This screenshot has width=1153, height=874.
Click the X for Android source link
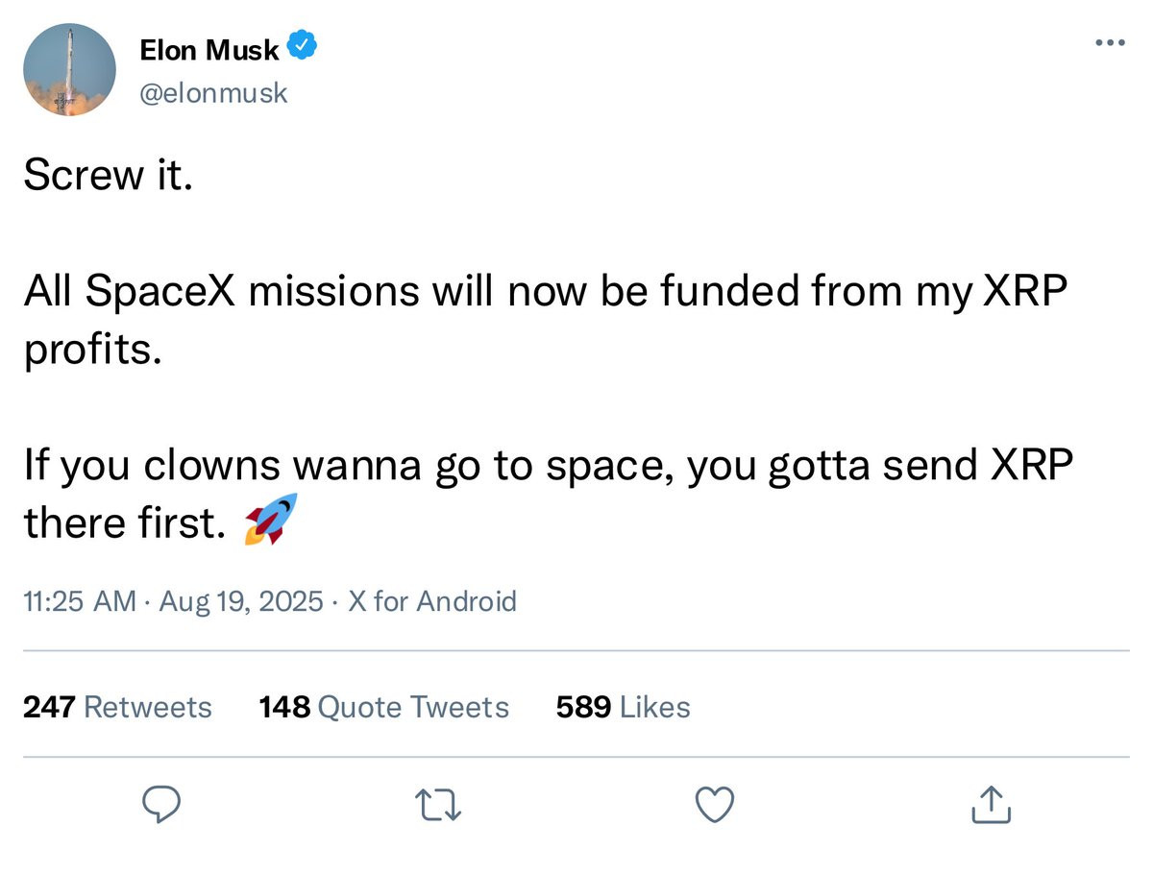tap(431, 602)
